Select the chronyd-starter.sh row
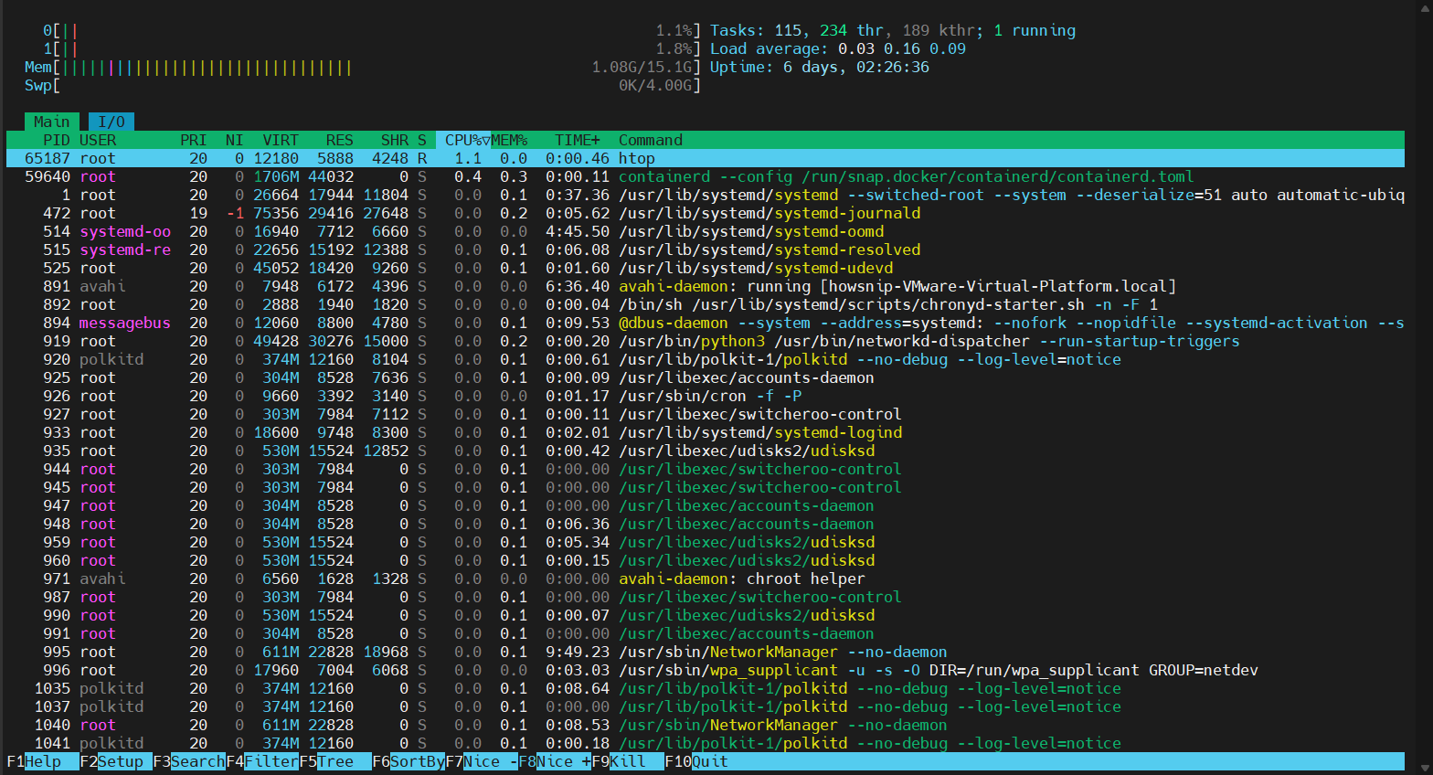1433x775 pixels. (x=706, y=304)
